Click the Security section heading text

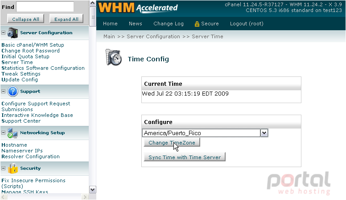(30, 168)
